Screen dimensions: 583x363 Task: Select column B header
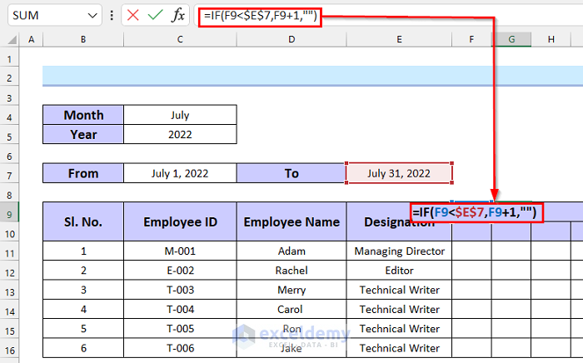[x=83, y=39]
